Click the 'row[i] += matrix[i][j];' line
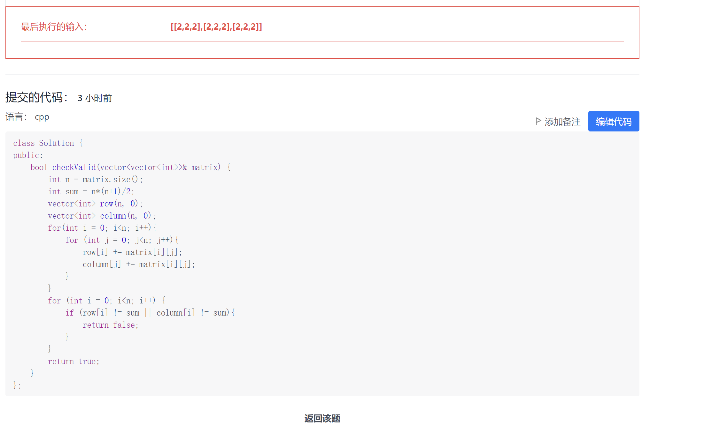Screen dimensions: 711x432 tap(132, 252)
